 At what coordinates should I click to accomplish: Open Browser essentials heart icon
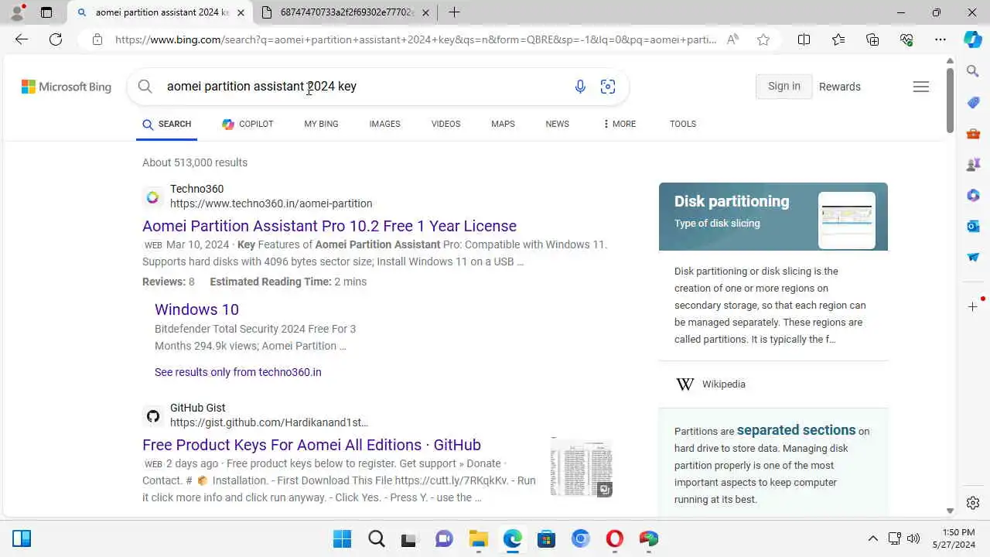pyautogui.click(x=906, y=39)
